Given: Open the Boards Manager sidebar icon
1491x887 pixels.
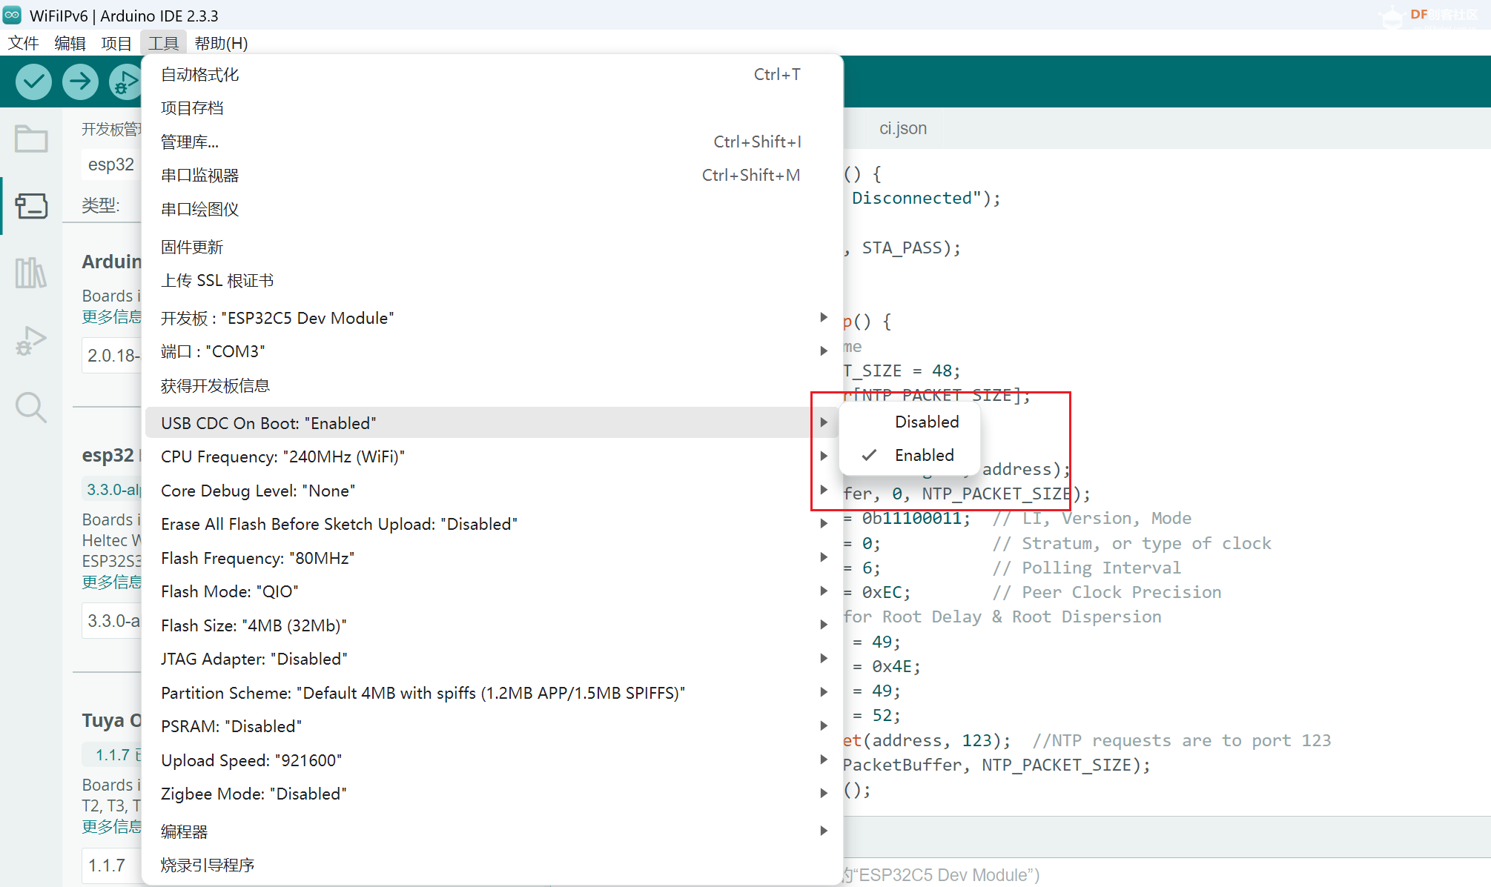Looking at the screenshot, I should click(31, 206).
